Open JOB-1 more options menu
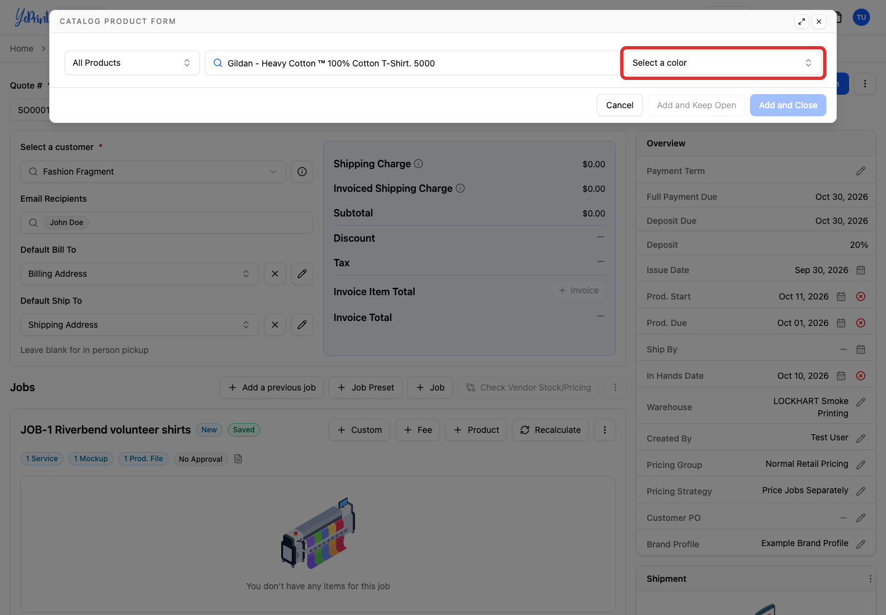Viewport: 886px width, 615px height. 605,430
